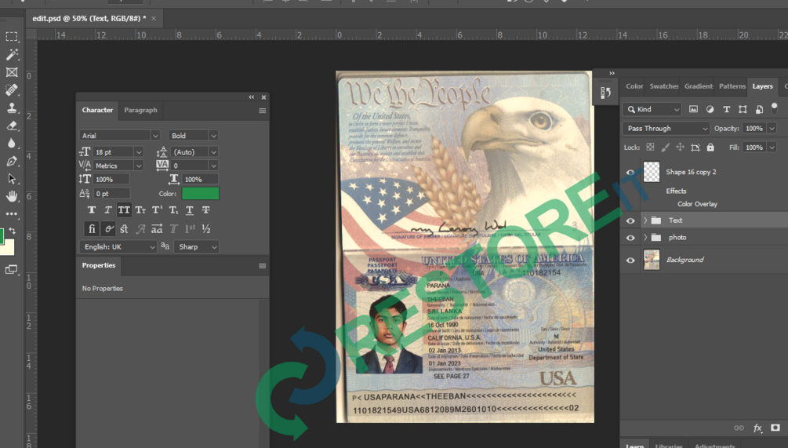Add a layer mask icon
The image size is (788, 448).
point(775,428)
